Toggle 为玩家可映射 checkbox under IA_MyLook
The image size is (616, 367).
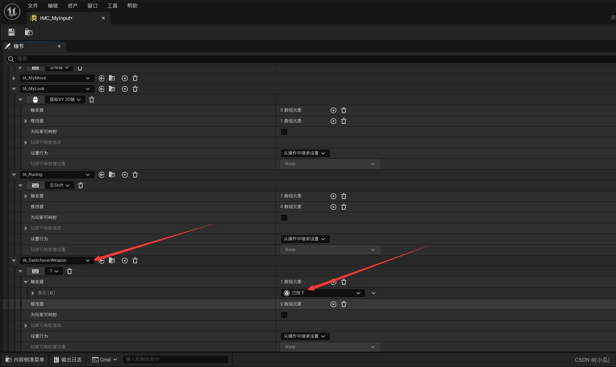pos(284,132)
